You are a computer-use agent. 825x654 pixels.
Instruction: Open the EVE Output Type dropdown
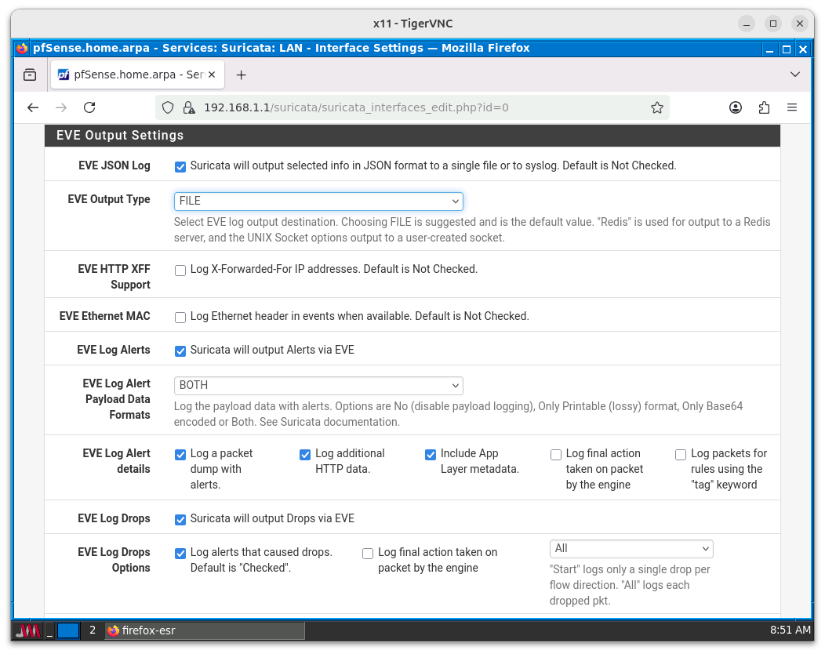click(318, 201)
